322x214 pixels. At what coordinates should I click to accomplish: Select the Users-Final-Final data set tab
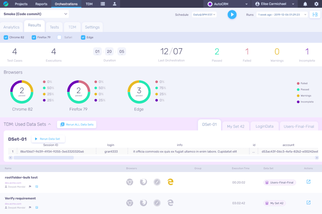pos(299,126)
